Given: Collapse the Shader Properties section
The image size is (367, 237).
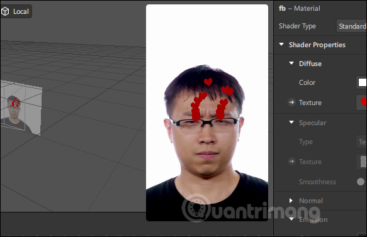Looking at the screenshot, I should click(x=281, y=44).
